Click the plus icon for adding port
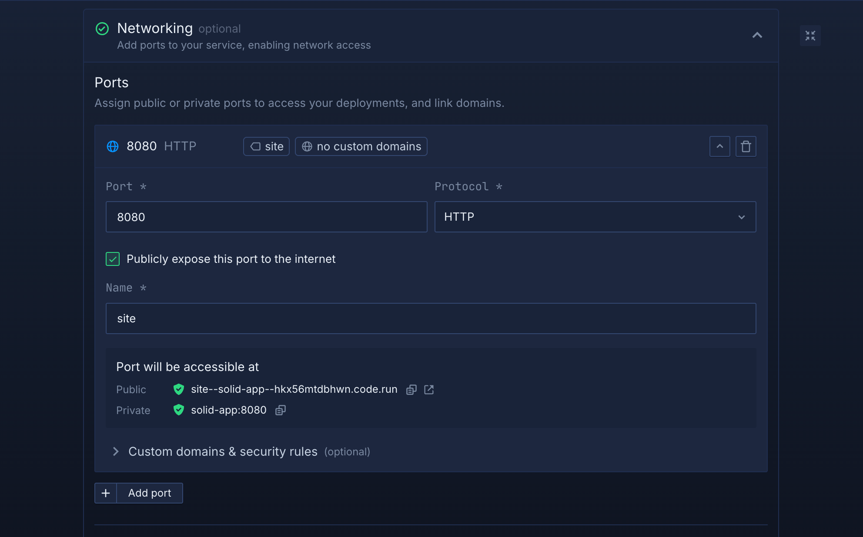 pyautogui.click(x=106, y=493)
